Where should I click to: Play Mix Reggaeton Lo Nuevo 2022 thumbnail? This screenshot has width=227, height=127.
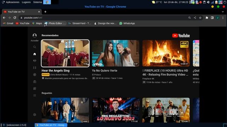[116, 110]
